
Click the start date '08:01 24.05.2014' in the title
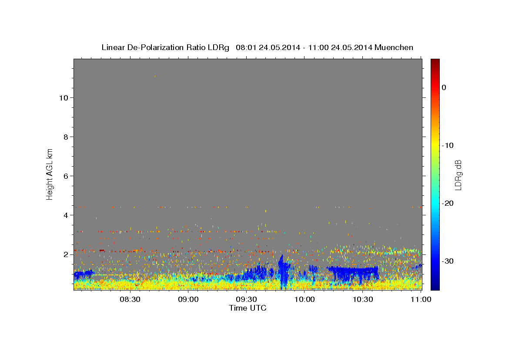(x=268, y=47)
